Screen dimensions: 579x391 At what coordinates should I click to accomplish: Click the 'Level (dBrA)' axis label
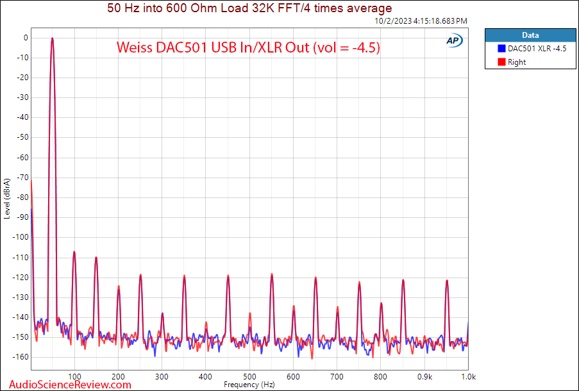(7, 199)
